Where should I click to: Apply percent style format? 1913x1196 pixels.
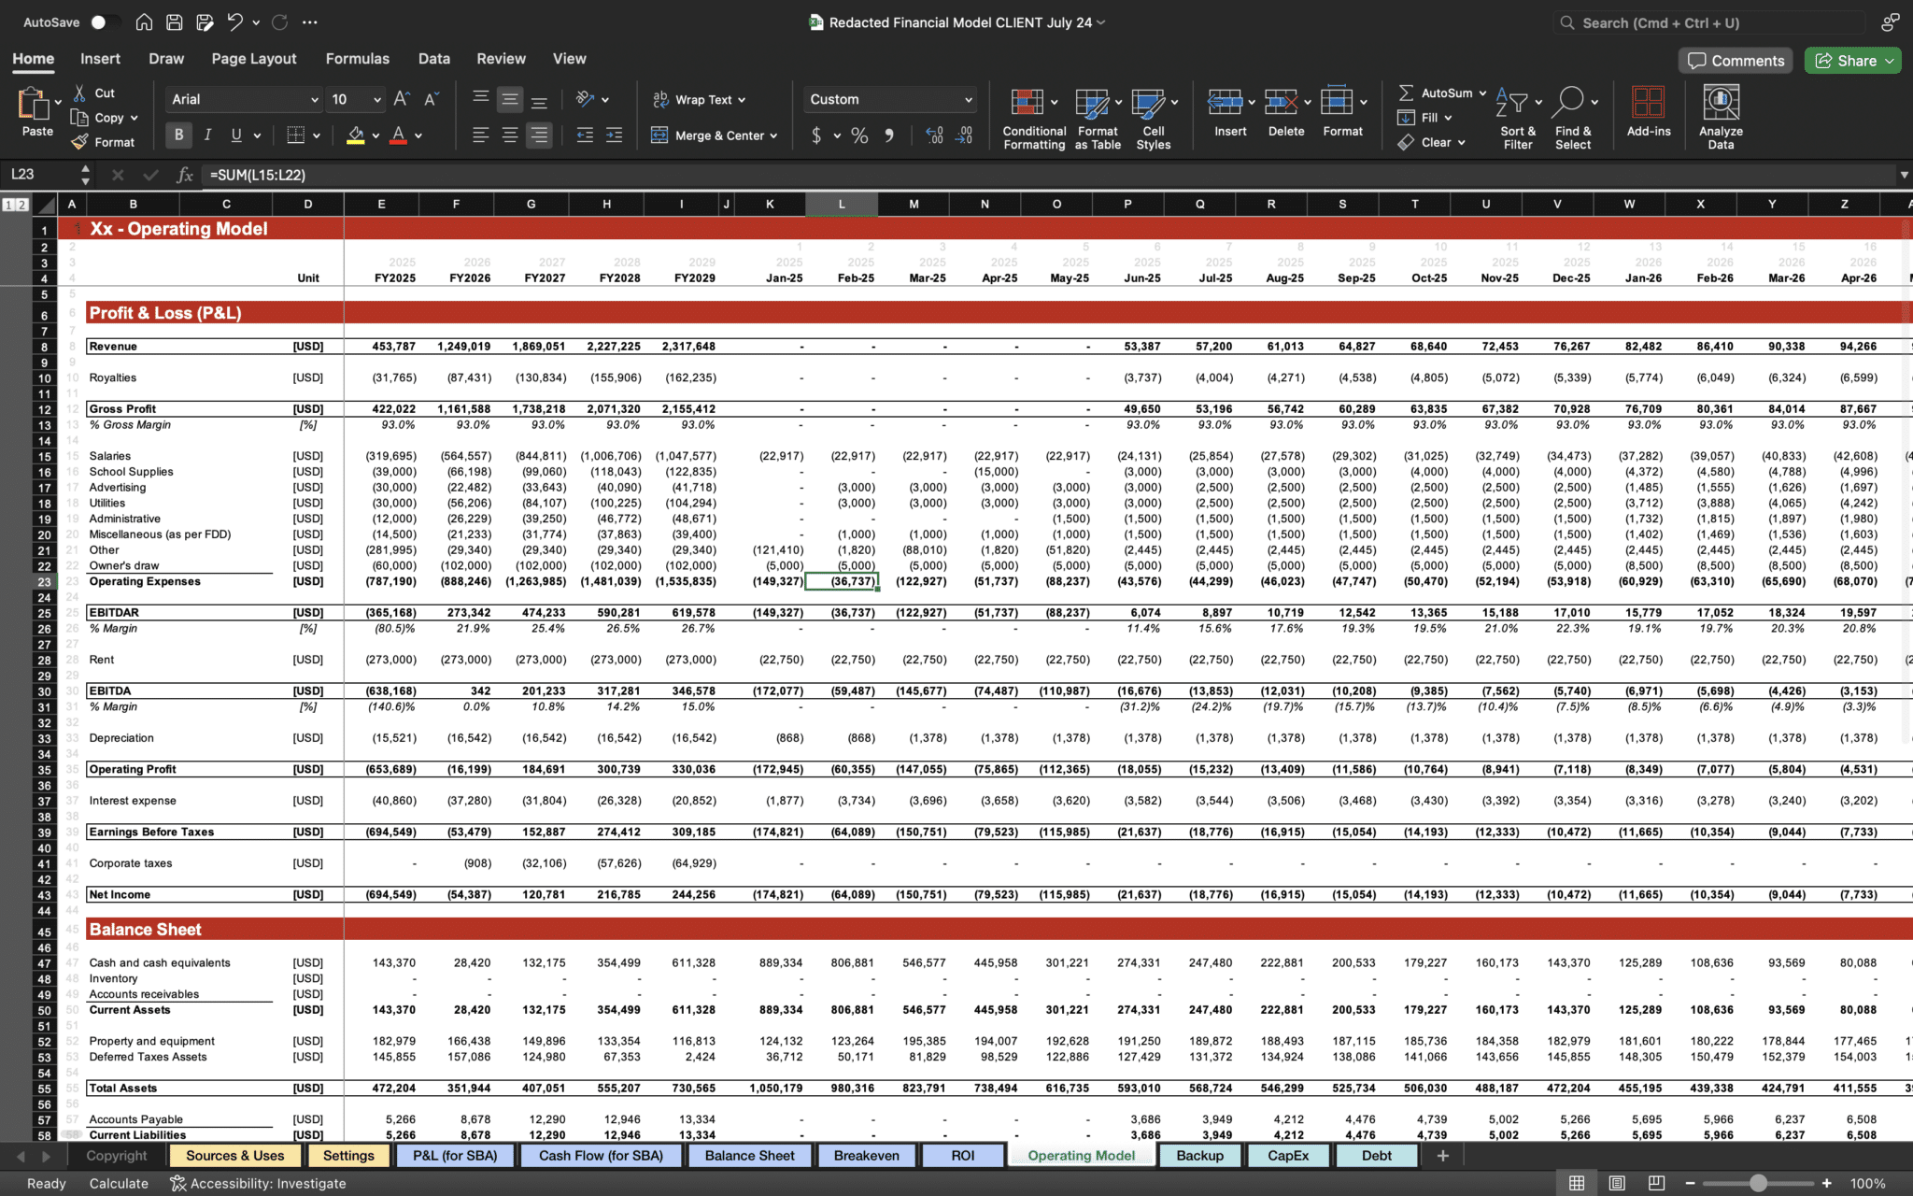point(859,135)
